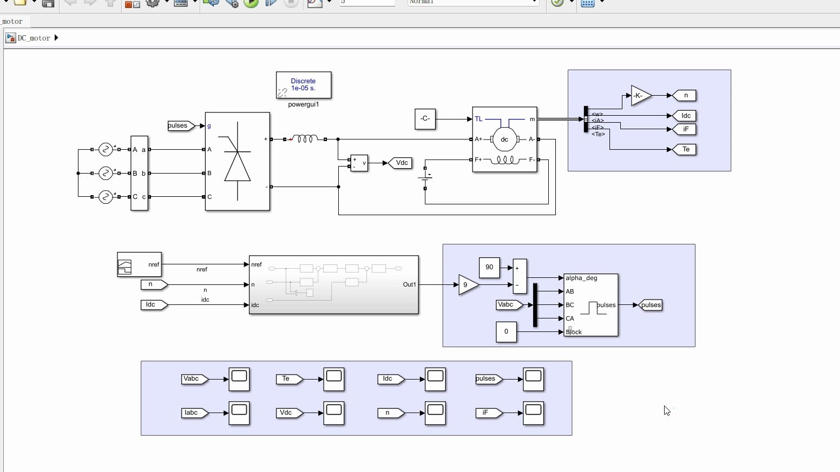The image size is (840, 472).
Task: Select the demux bar near Vabc
Action: (535, 305)
